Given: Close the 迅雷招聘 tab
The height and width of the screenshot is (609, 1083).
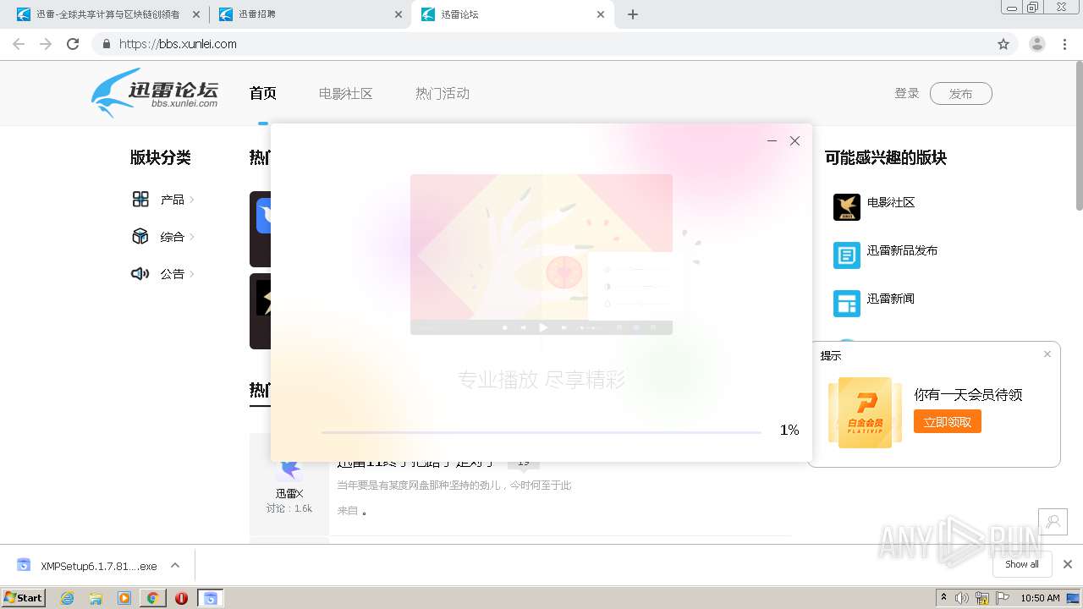Looking at the screenshot, I should 399,14.
